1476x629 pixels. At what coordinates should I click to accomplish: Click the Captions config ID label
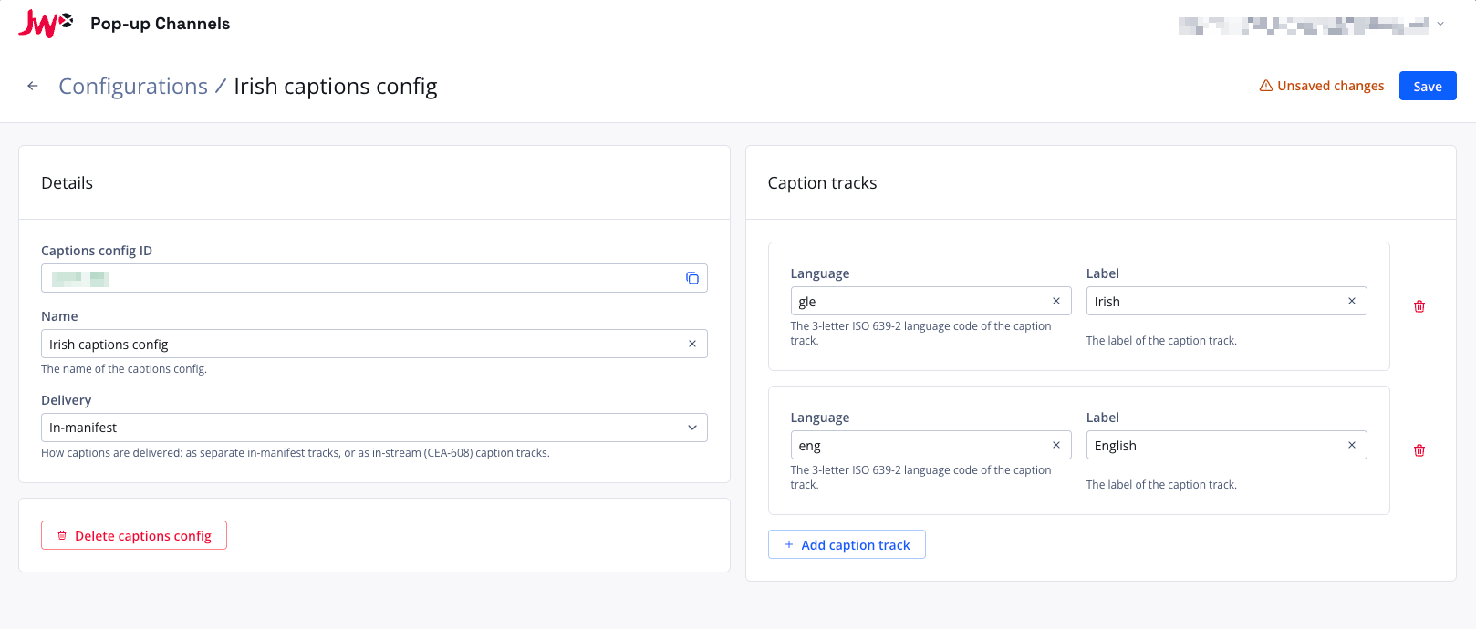[97, 251]
